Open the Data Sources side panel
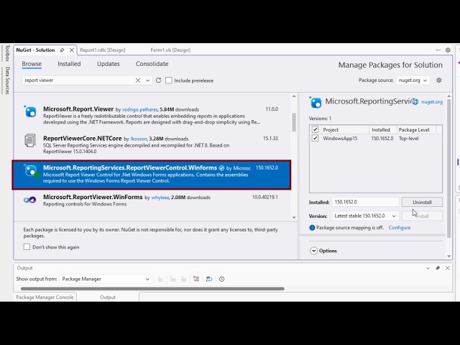This screenshot has height=345, width=460. [x=8, y=80]
